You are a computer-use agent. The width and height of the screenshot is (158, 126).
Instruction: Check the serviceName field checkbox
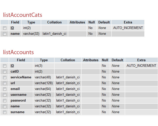click(5, 77)
